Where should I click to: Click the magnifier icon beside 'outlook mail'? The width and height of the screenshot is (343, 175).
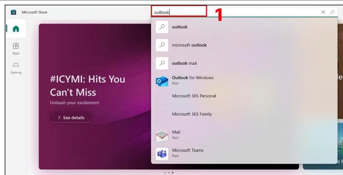(162, 63)
